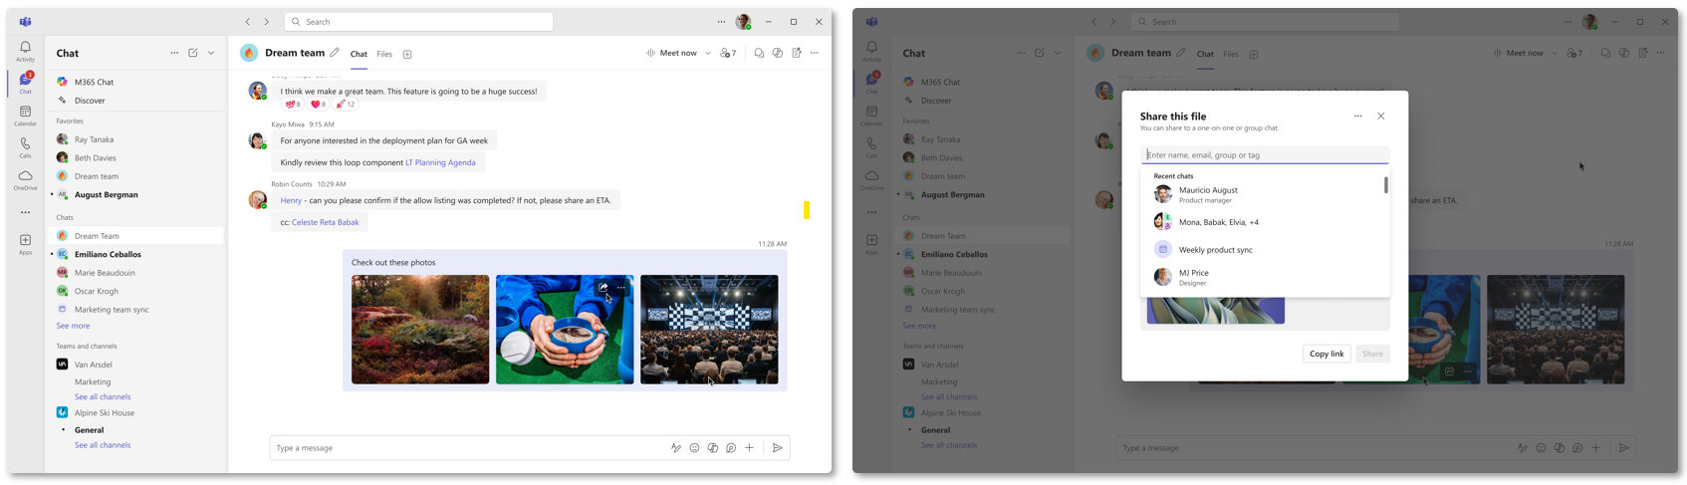The image size is (1687, 485).
Task: Open more options on the coffee cup photo
Action: click(x=621, y=288)
